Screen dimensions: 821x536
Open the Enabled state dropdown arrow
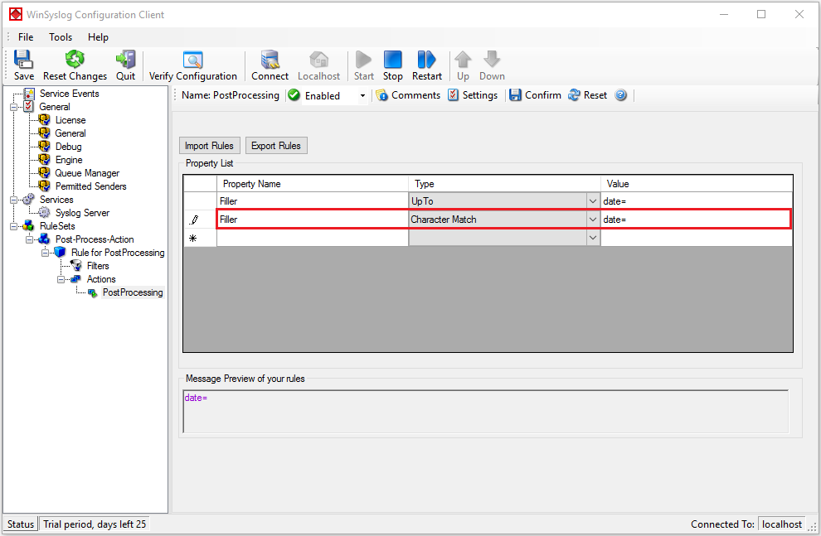click(362, 96)
